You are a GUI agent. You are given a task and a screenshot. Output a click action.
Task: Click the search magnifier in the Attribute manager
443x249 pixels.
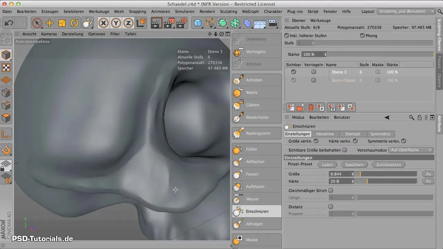(412, 118)
